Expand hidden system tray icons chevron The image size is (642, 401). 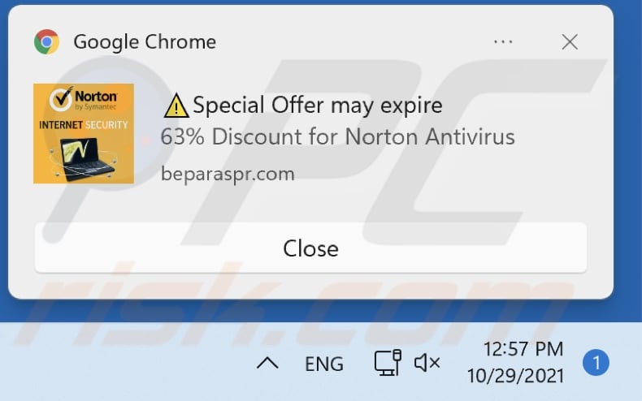[267, 363]
